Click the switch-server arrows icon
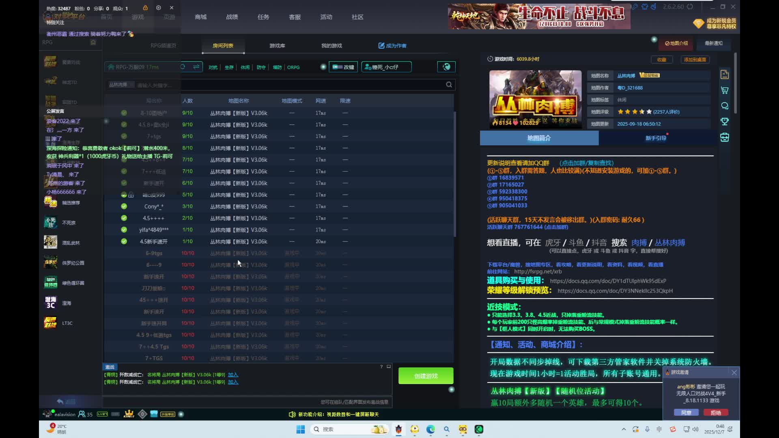This screenshot has width=779, height=438. click(x=196, y=67)
